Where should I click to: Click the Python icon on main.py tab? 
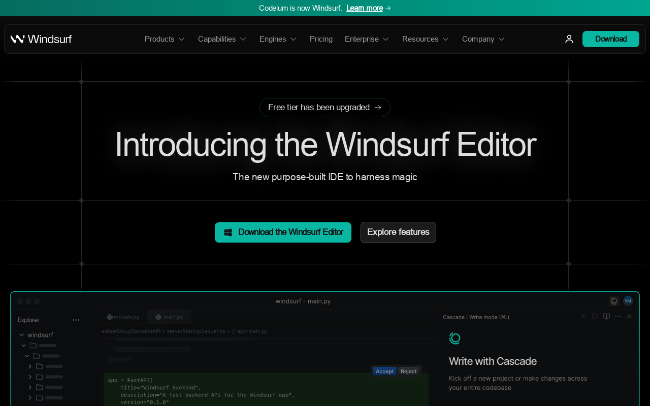click(158, 317)
